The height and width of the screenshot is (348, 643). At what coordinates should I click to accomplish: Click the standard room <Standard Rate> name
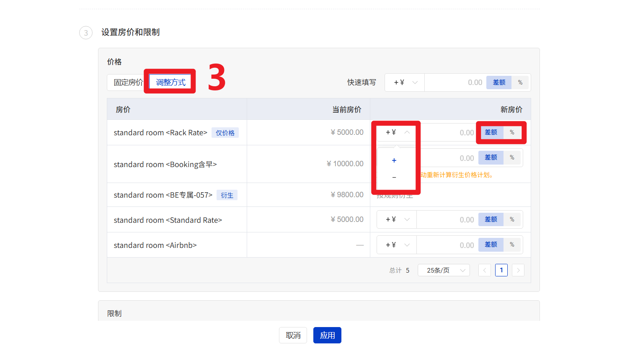point(168,220)
